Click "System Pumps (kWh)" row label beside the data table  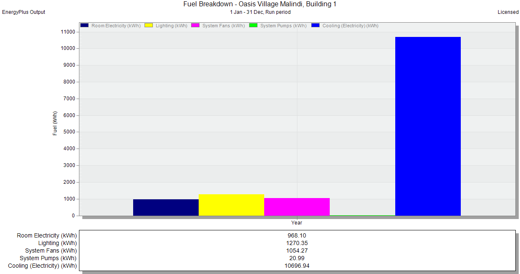(48, 258)
